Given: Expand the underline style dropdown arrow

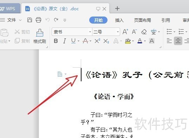Looking at the screenshot, I should [78, 41].
